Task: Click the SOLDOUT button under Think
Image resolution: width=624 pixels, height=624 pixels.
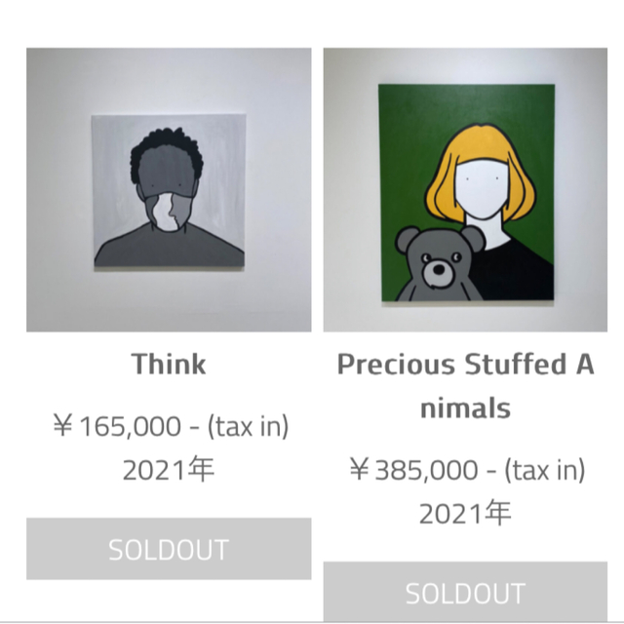Action: pos(169,549)
